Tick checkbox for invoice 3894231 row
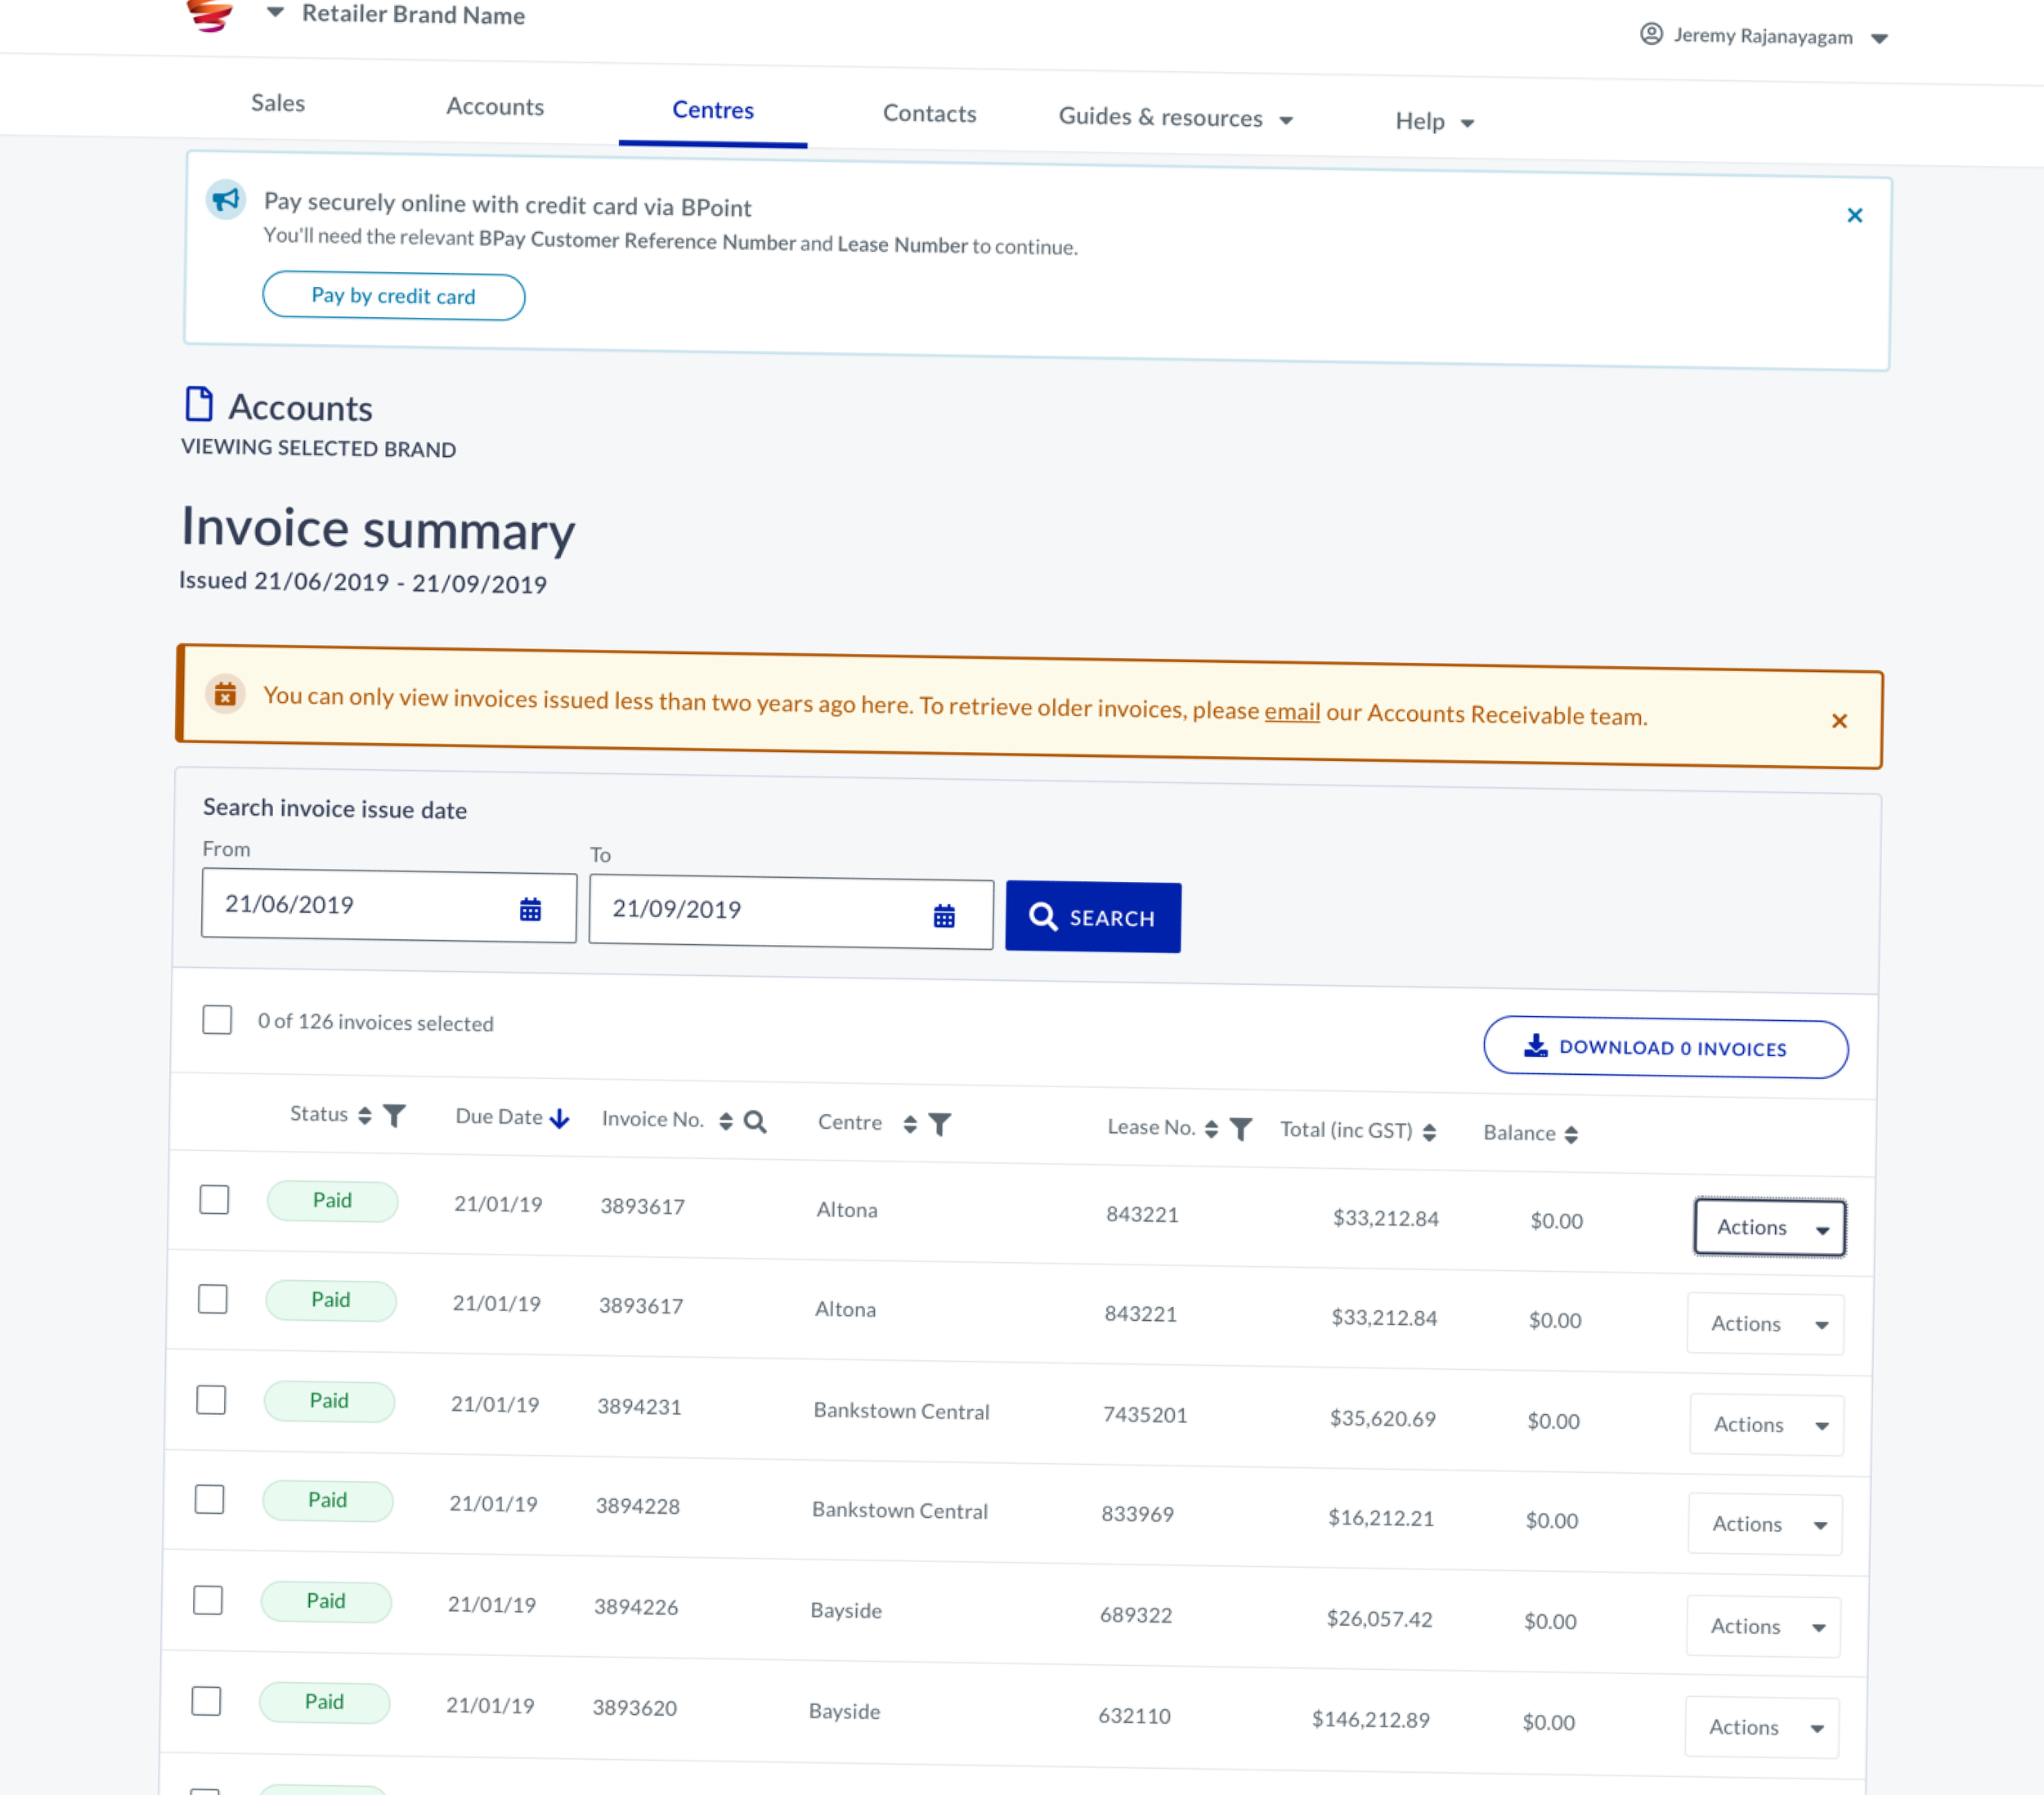This screenshot has height=1795, width=2044. click(x=211, y=1399)
